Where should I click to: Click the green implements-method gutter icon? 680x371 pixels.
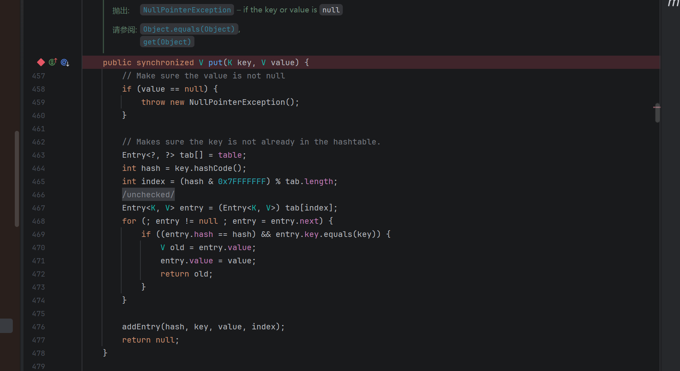point(53,62)
